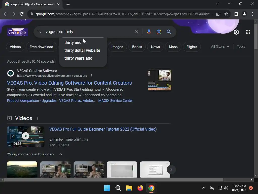Open VEGAS Pro result thumbnail image

point(159,80)
